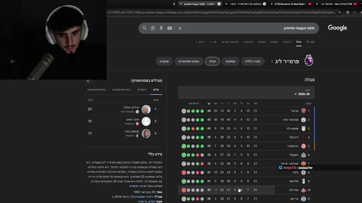This screenshot has height=203, width=362.
Task: Click the Aston Villa club crest
Action: (303, 128)
